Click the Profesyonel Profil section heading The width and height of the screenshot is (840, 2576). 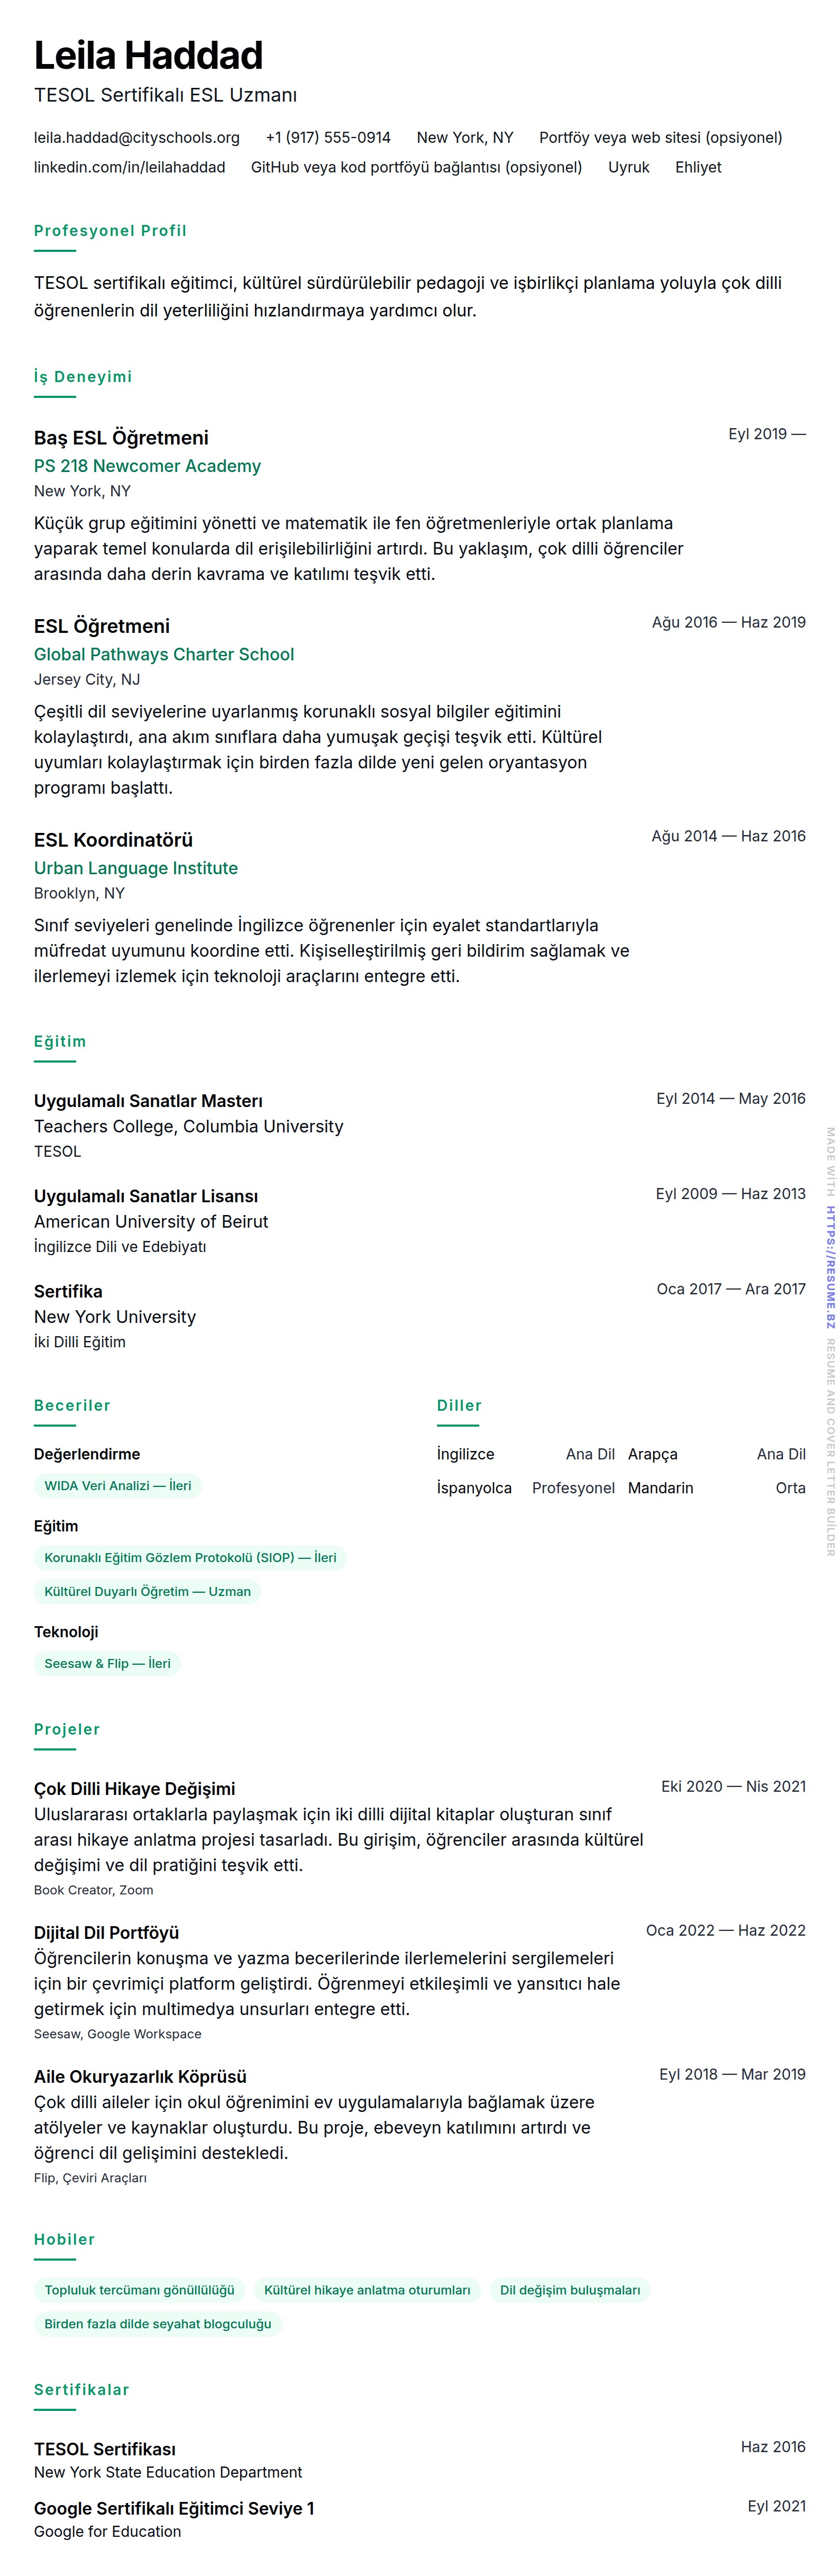coord(110,231)
